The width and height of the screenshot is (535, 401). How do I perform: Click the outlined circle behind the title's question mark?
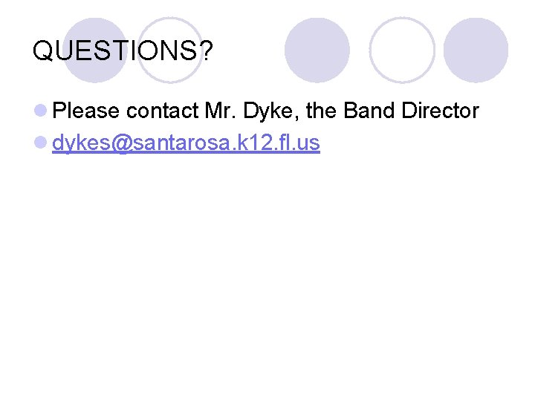(x=169, y=50)
